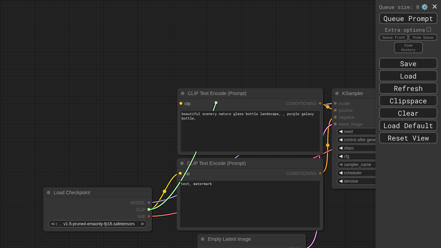Enable the Extra options checkbox
The width and height of the screenshot is (441, 248).
[429, 30]
